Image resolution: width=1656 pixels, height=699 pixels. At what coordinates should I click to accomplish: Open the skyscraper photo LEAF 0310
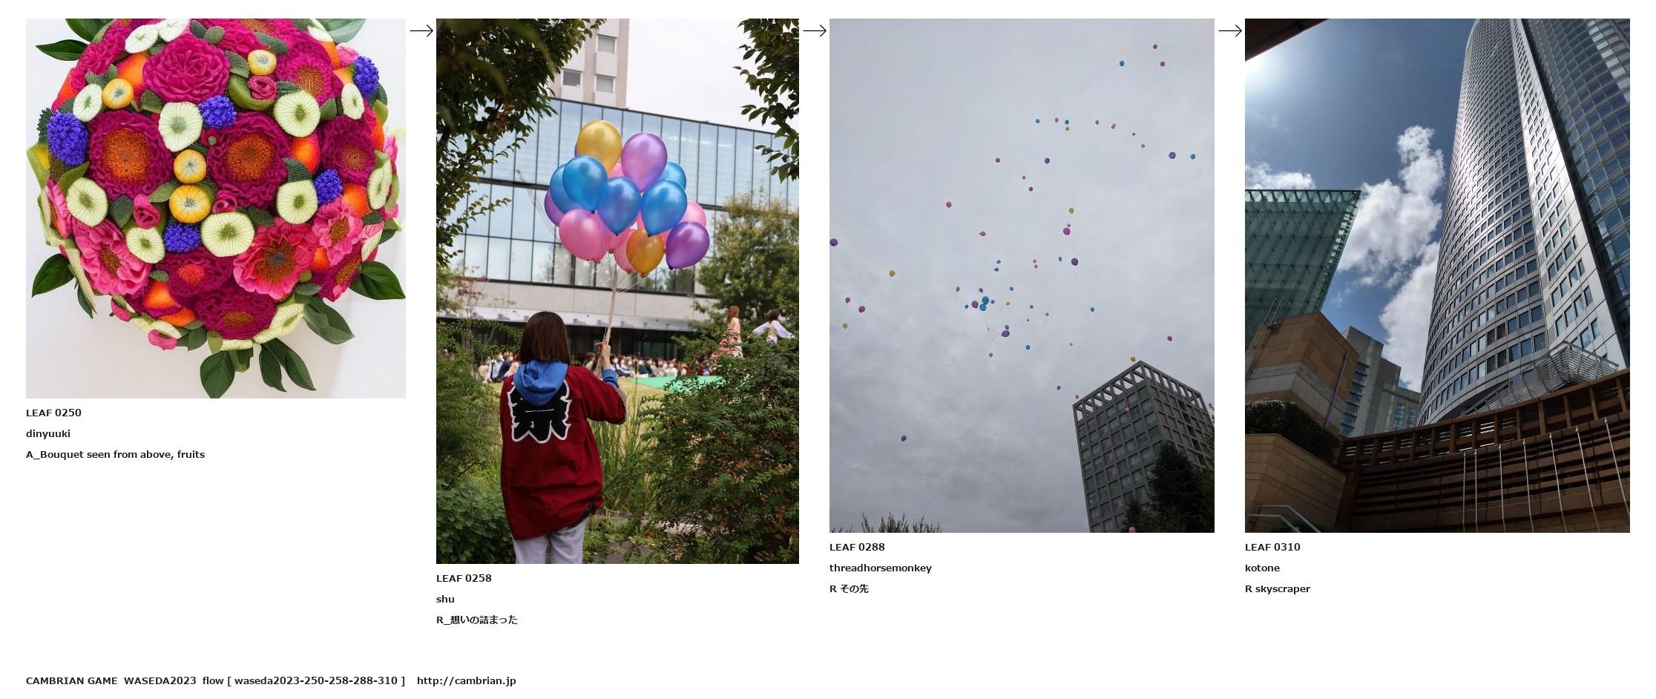(x=1437, y=275)
